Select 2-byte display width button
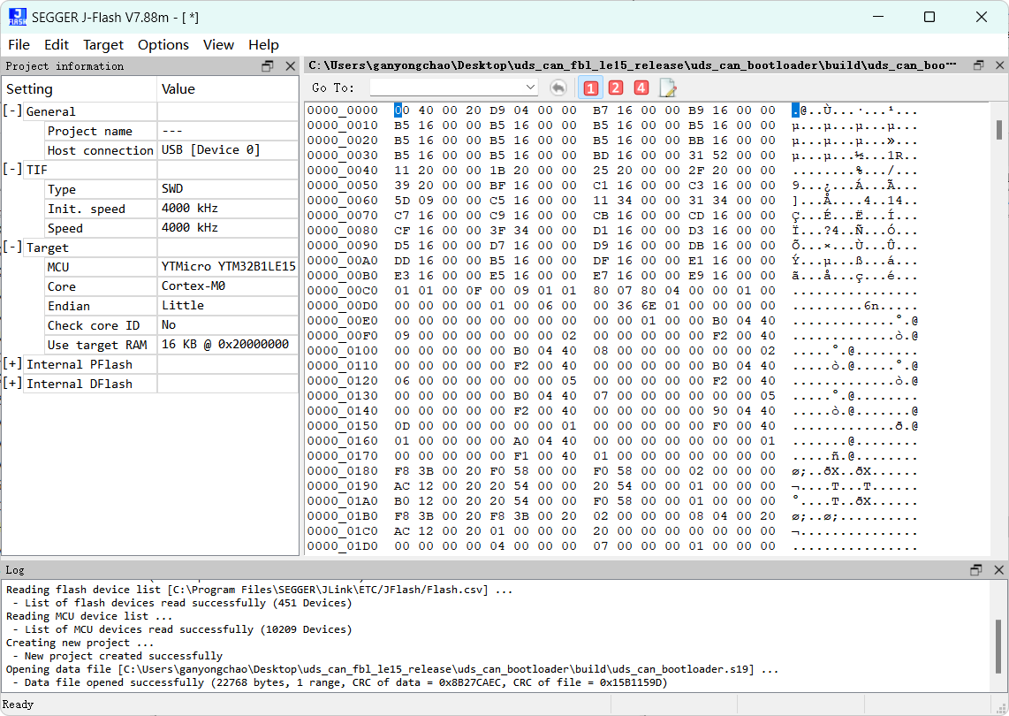The height and width of the screenshot is (716, 1009). (616, 88)
